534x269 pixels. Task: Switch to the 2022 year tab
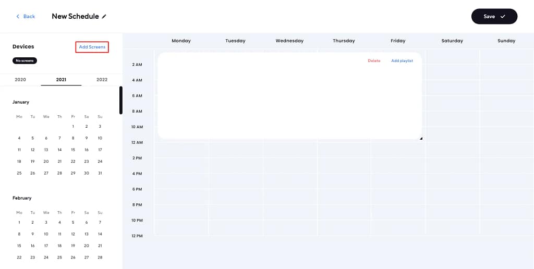tap(102, 80)
